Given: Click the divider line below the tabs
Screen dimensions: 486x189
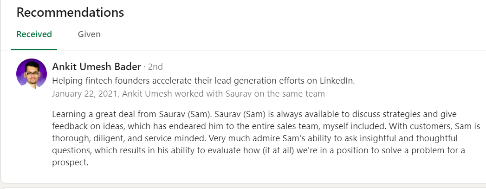Looking at the screenshot, I should click(x=269, y=50).
